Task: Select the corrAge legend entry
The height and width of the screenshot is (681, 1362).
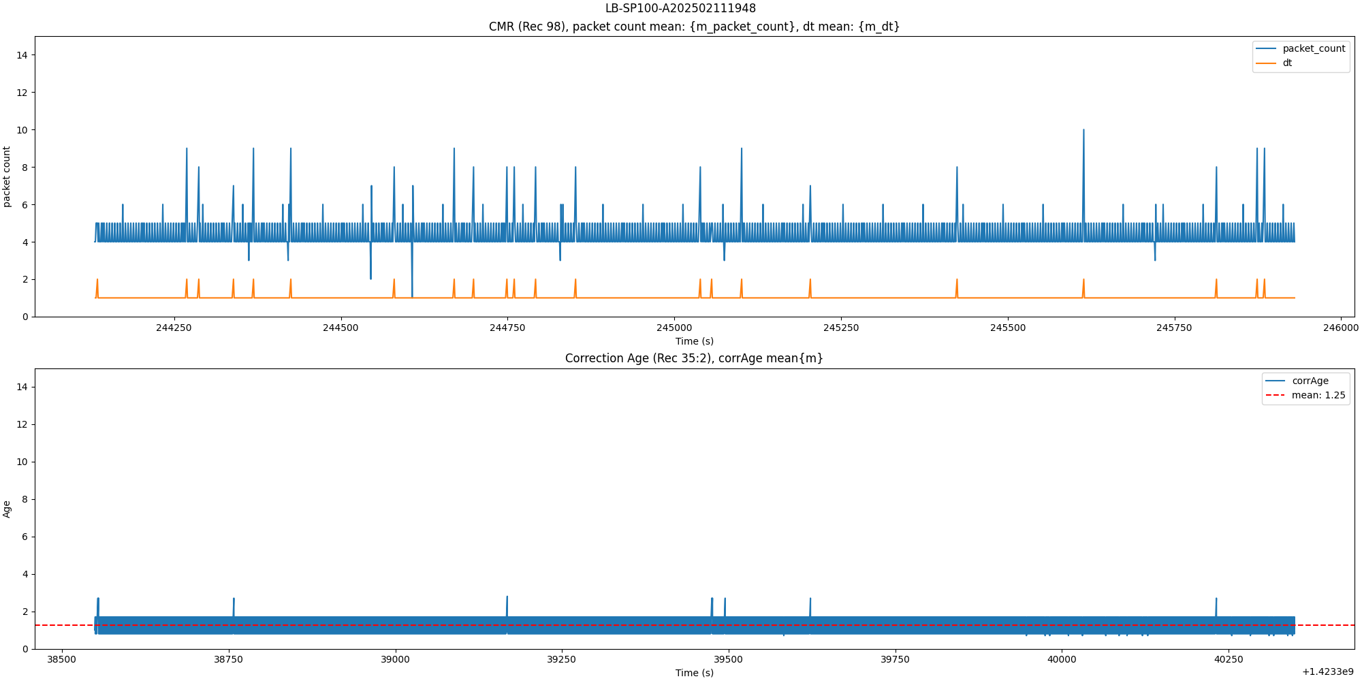Action: coord(1310,381)
